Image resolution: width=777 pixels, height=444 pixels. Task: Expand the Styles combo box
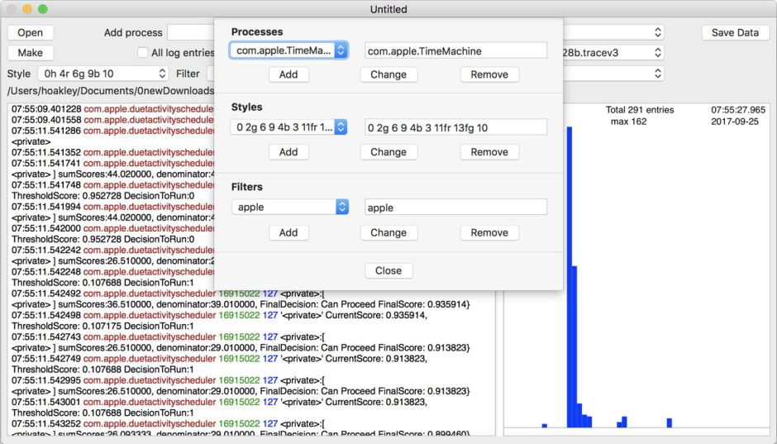pos(341,127)
